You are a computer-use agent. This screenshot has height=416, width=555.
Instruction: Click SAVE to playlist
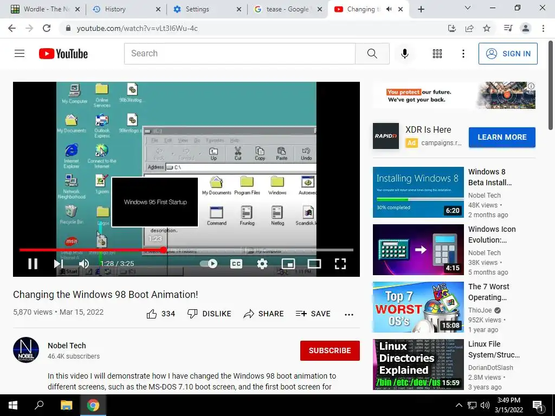point(313,314)
